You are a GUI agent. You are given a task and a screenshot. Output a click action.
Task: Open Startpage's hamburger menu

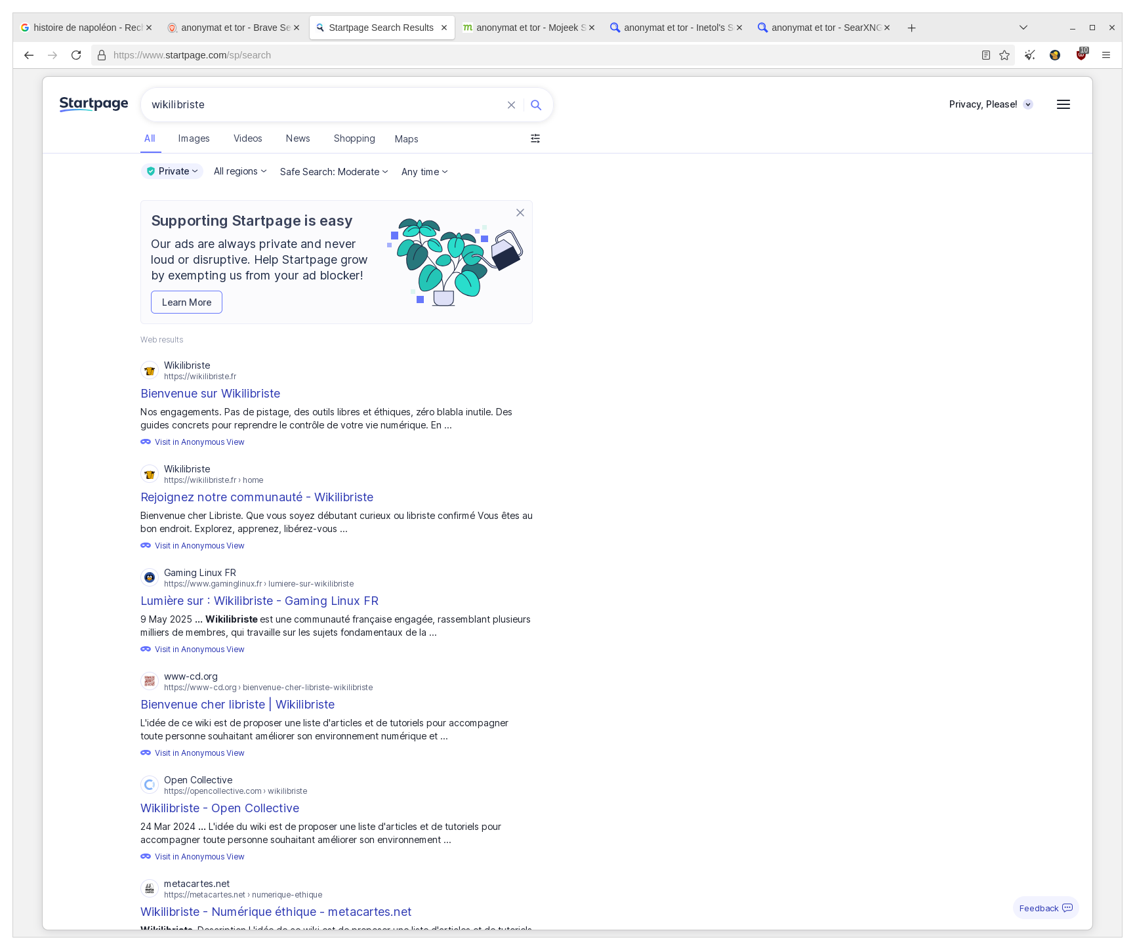pos(1063,104)
